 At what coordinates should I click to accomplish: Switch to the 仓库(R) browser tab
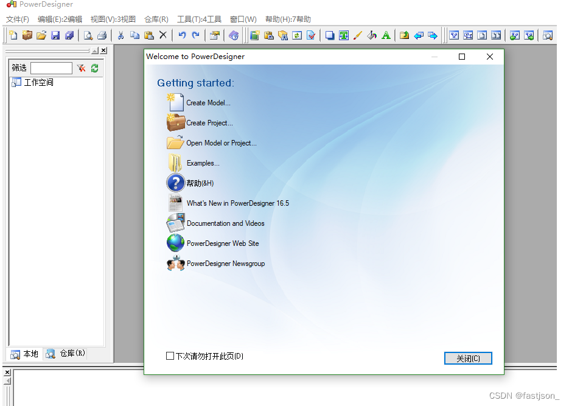click(65, 354)
